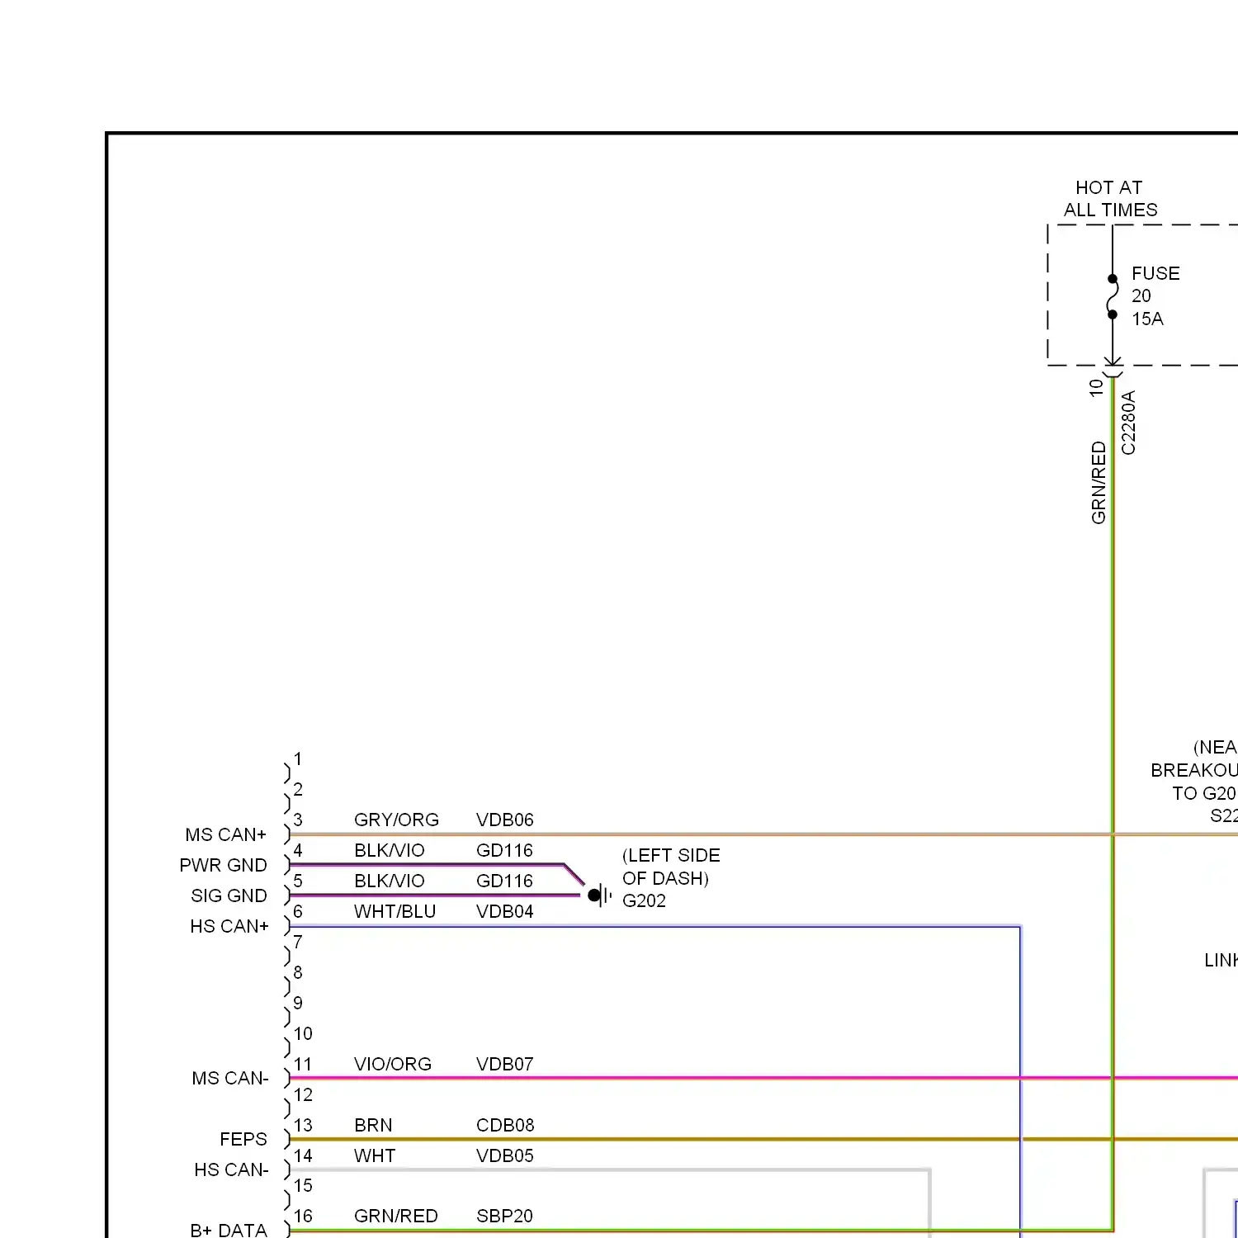Screen dimensions: 1238x1238
Task: Select connector pin number 8
Action: point(298,972)
